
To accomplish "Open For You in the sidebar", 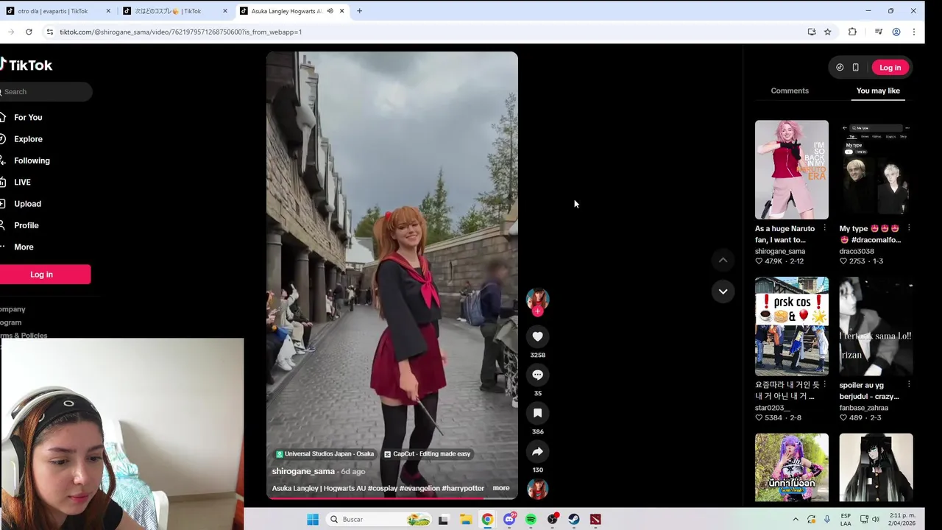I will coord(28,117).
